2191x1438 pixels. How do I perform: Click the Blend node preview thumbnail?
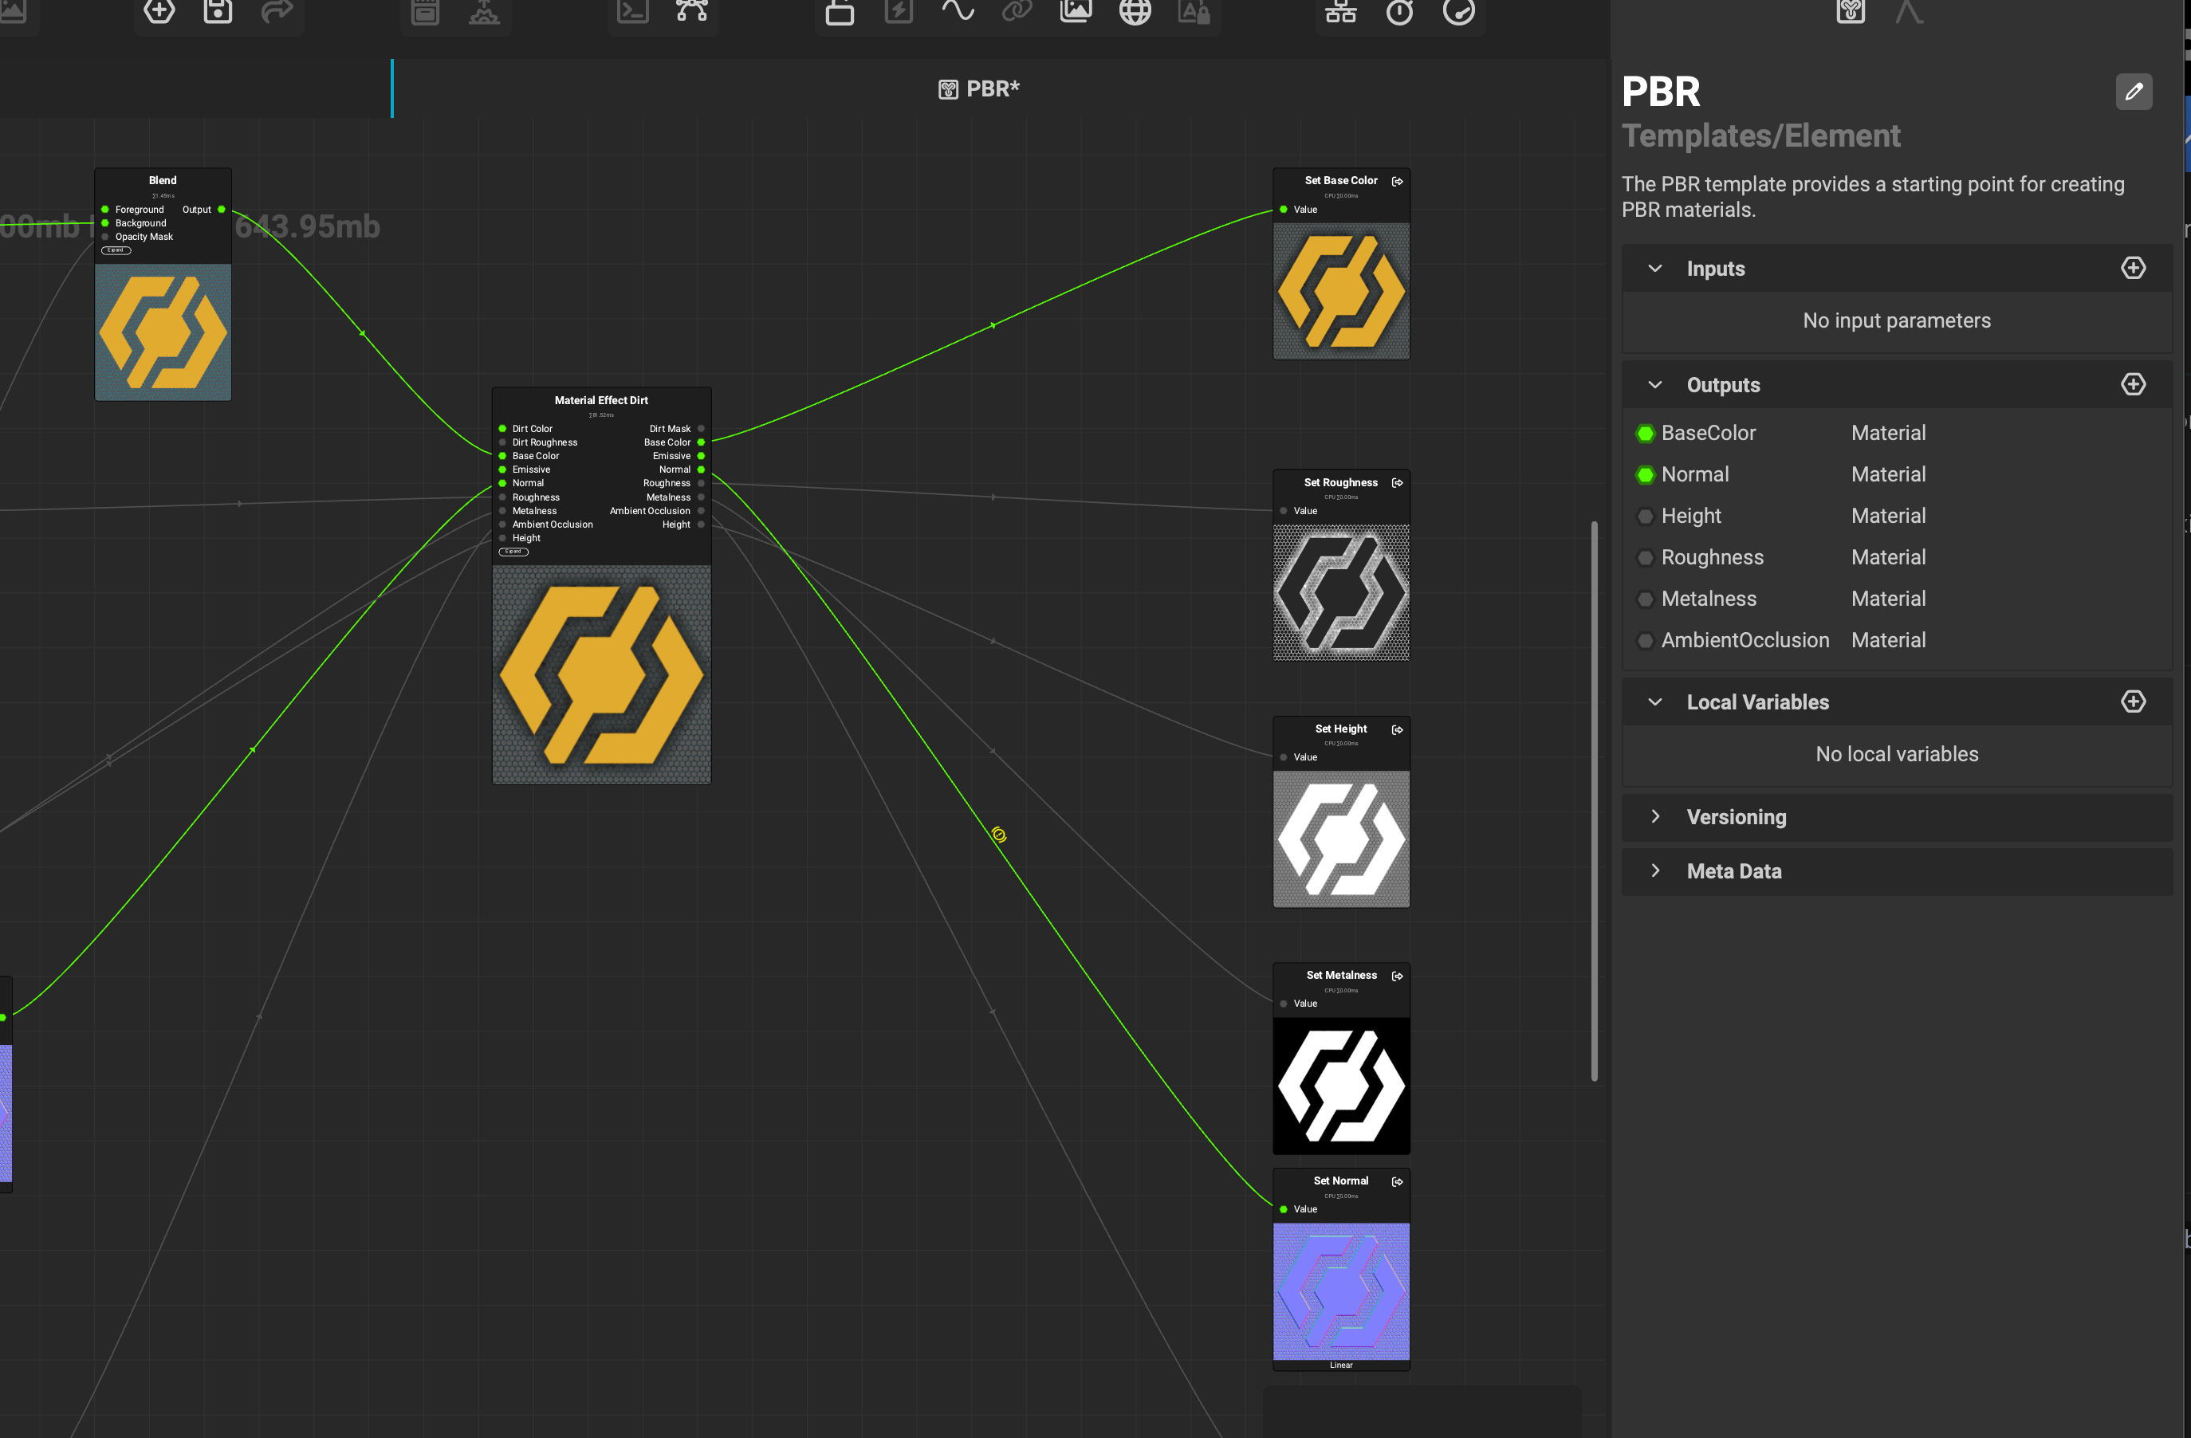click(163, 332)
